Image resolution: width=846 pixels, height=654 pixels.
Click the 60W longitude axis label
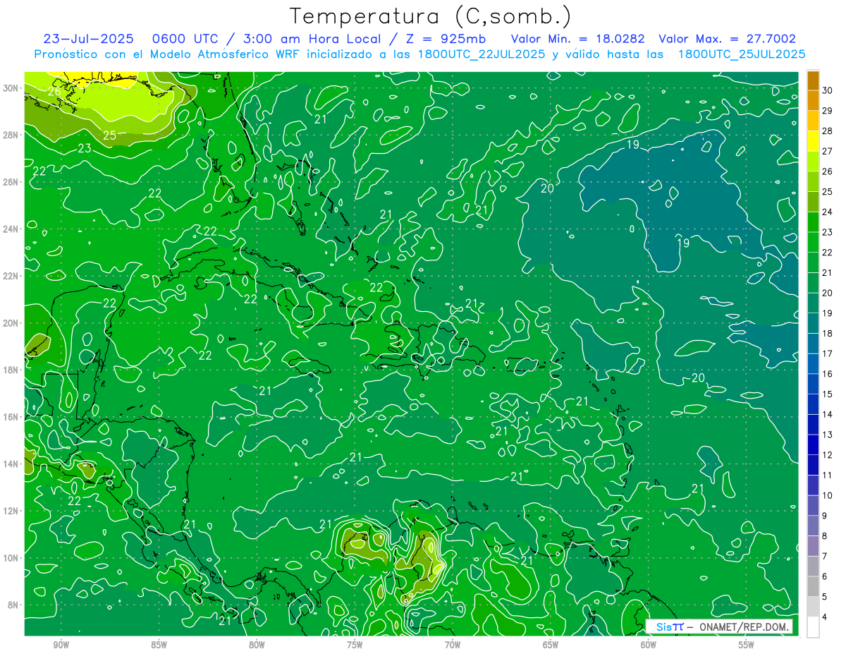(x=649, y=644)
